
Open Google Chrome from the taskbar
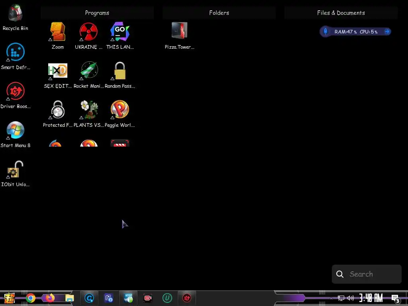click(30, 298)
